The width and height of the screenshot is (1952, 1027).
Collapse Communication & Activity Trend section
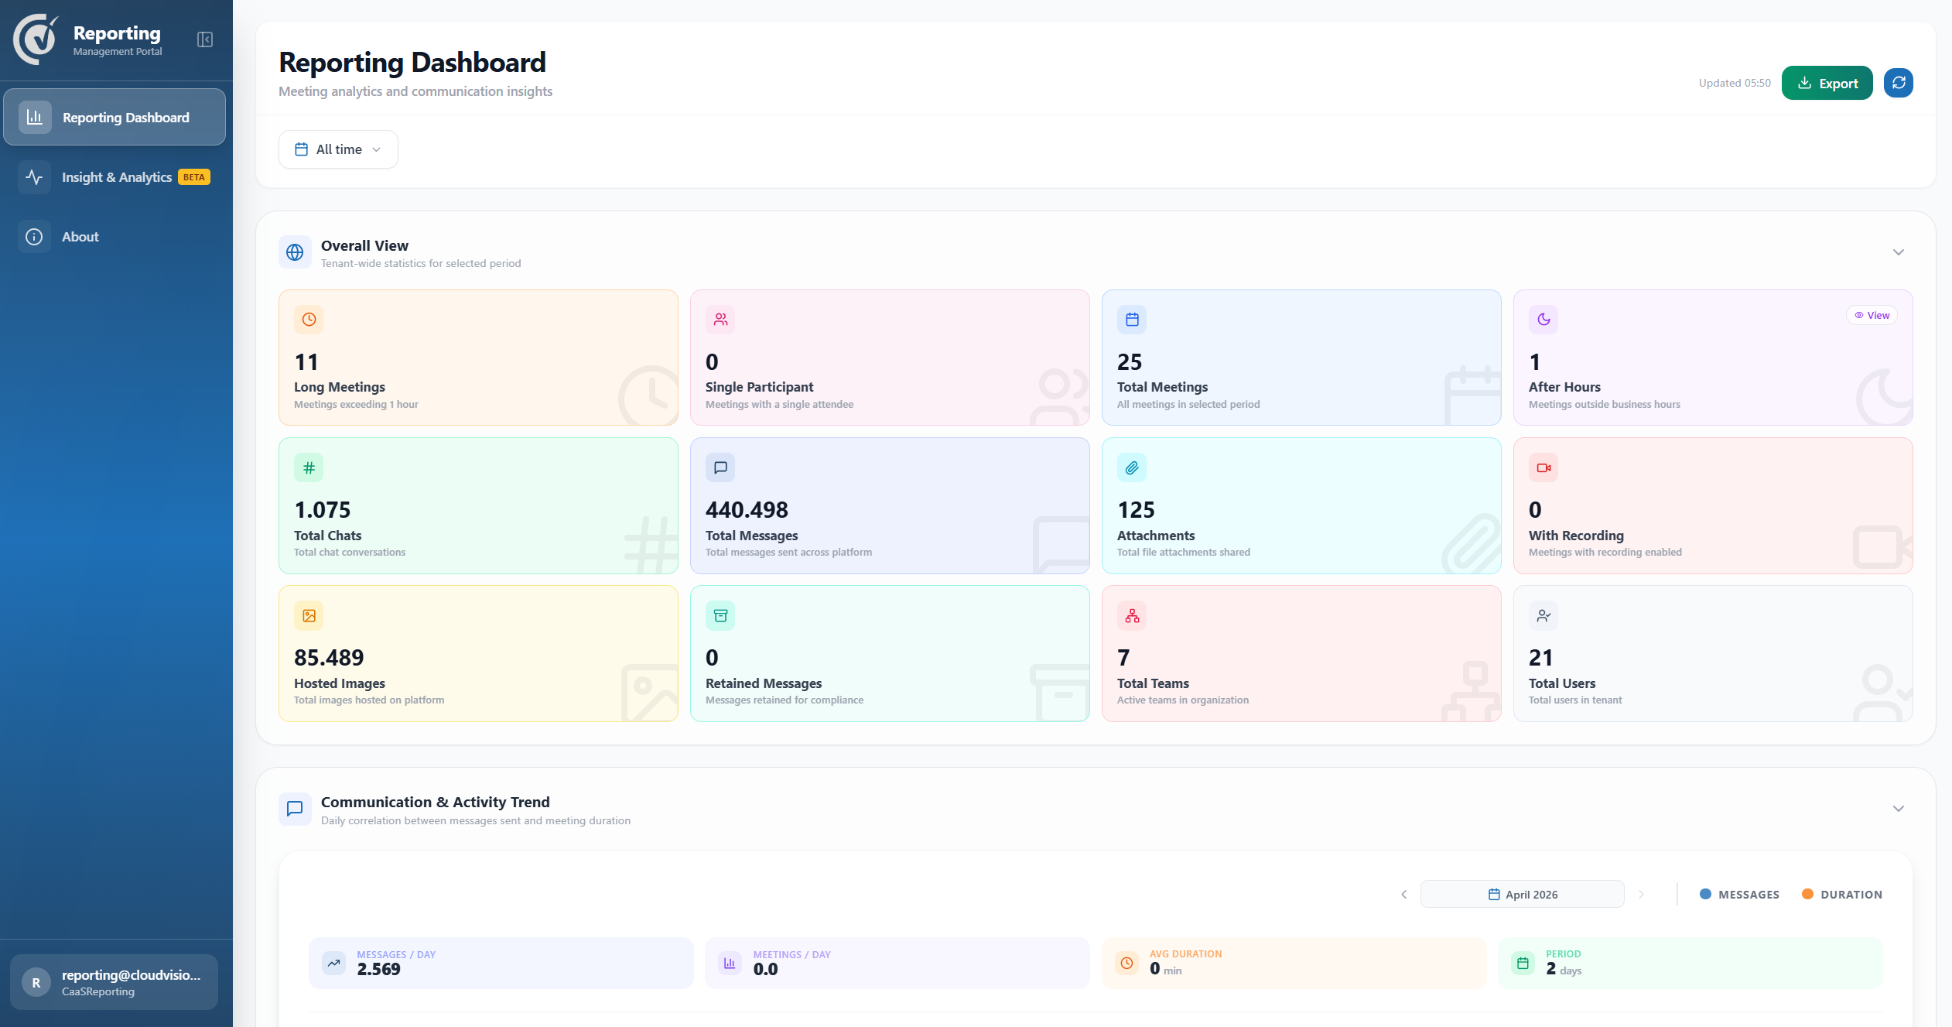[x=1898, y=809]
